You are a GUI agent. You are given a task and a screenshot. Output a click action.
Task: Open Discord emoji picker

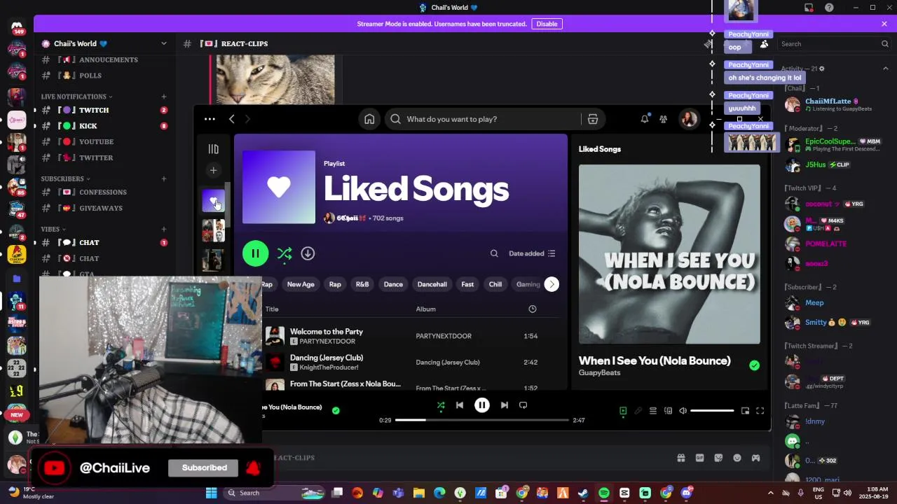pos(737,458)
